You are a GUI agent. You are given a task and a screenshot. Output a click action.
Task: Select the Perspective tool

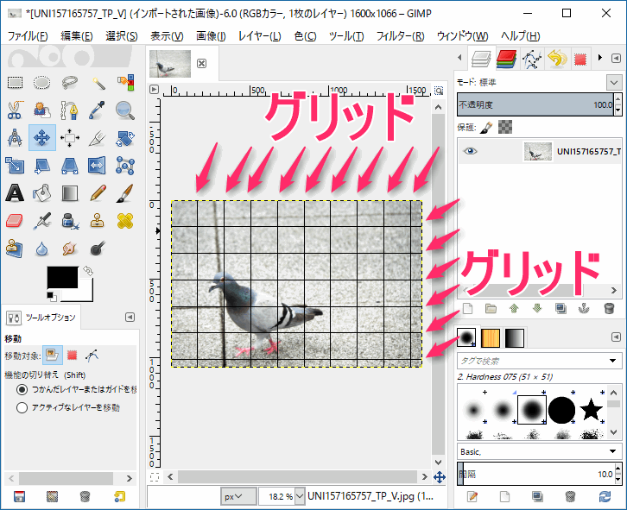coord(70,166)
